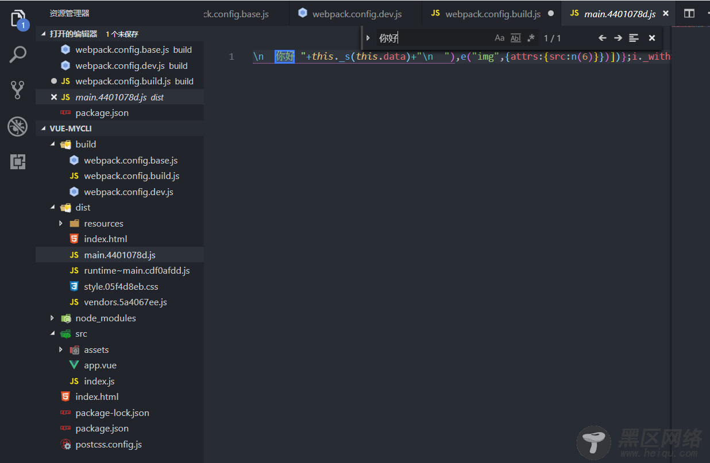
Task: Click gear icon beside postcss.config.js
Action: tap(65, 444)
